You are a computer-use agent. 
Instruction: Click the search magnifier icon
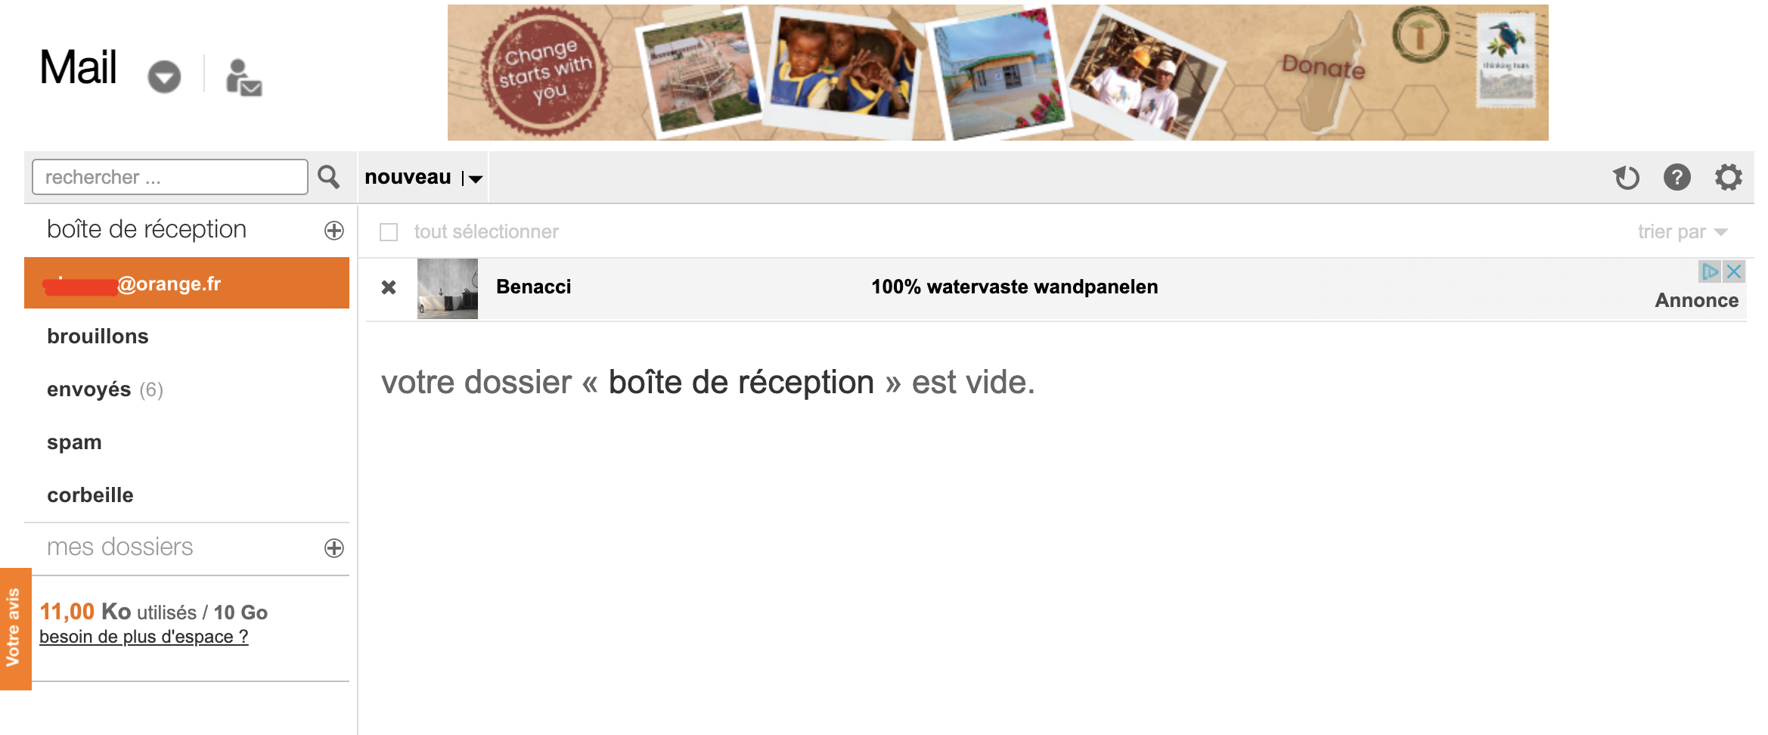point(328,177)
